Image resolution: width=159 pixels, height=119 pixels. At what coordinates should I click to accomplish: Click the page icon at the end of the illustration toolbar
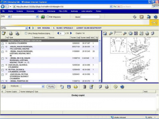tap(153, 33)
